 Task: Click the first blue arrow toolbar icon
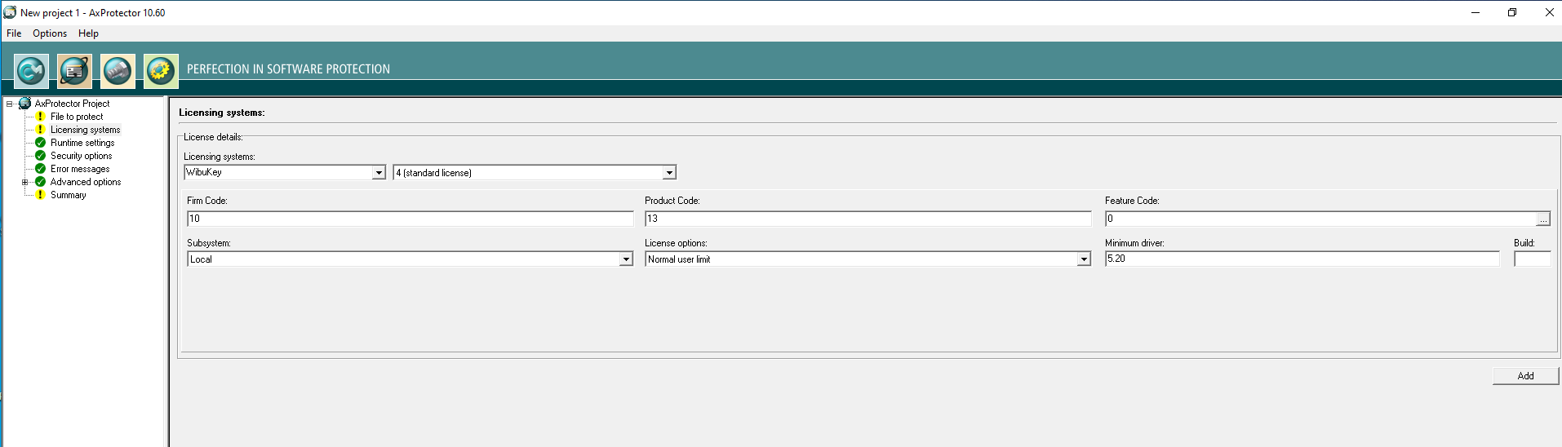[x=31, y=71]
